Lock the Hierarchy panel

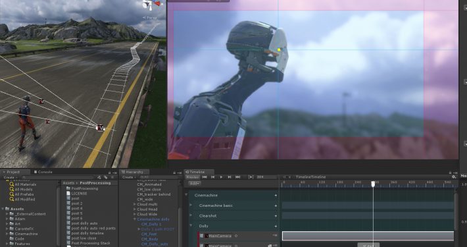(174, 173)
